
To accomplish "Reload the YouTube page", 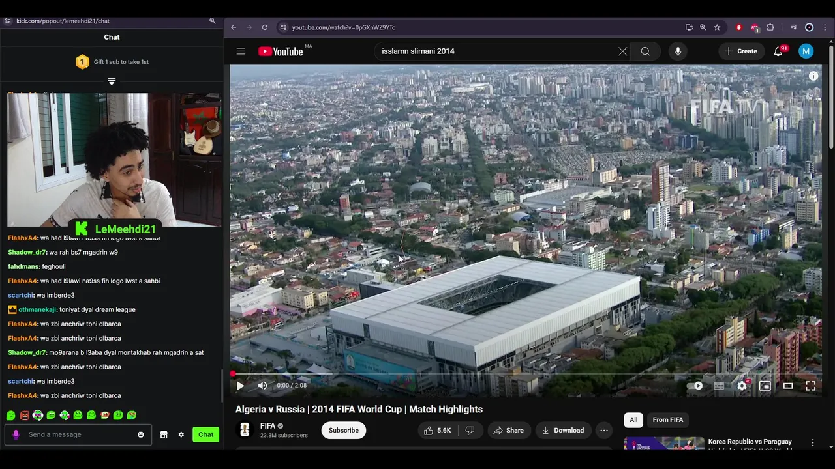I will tap(265, 27).
